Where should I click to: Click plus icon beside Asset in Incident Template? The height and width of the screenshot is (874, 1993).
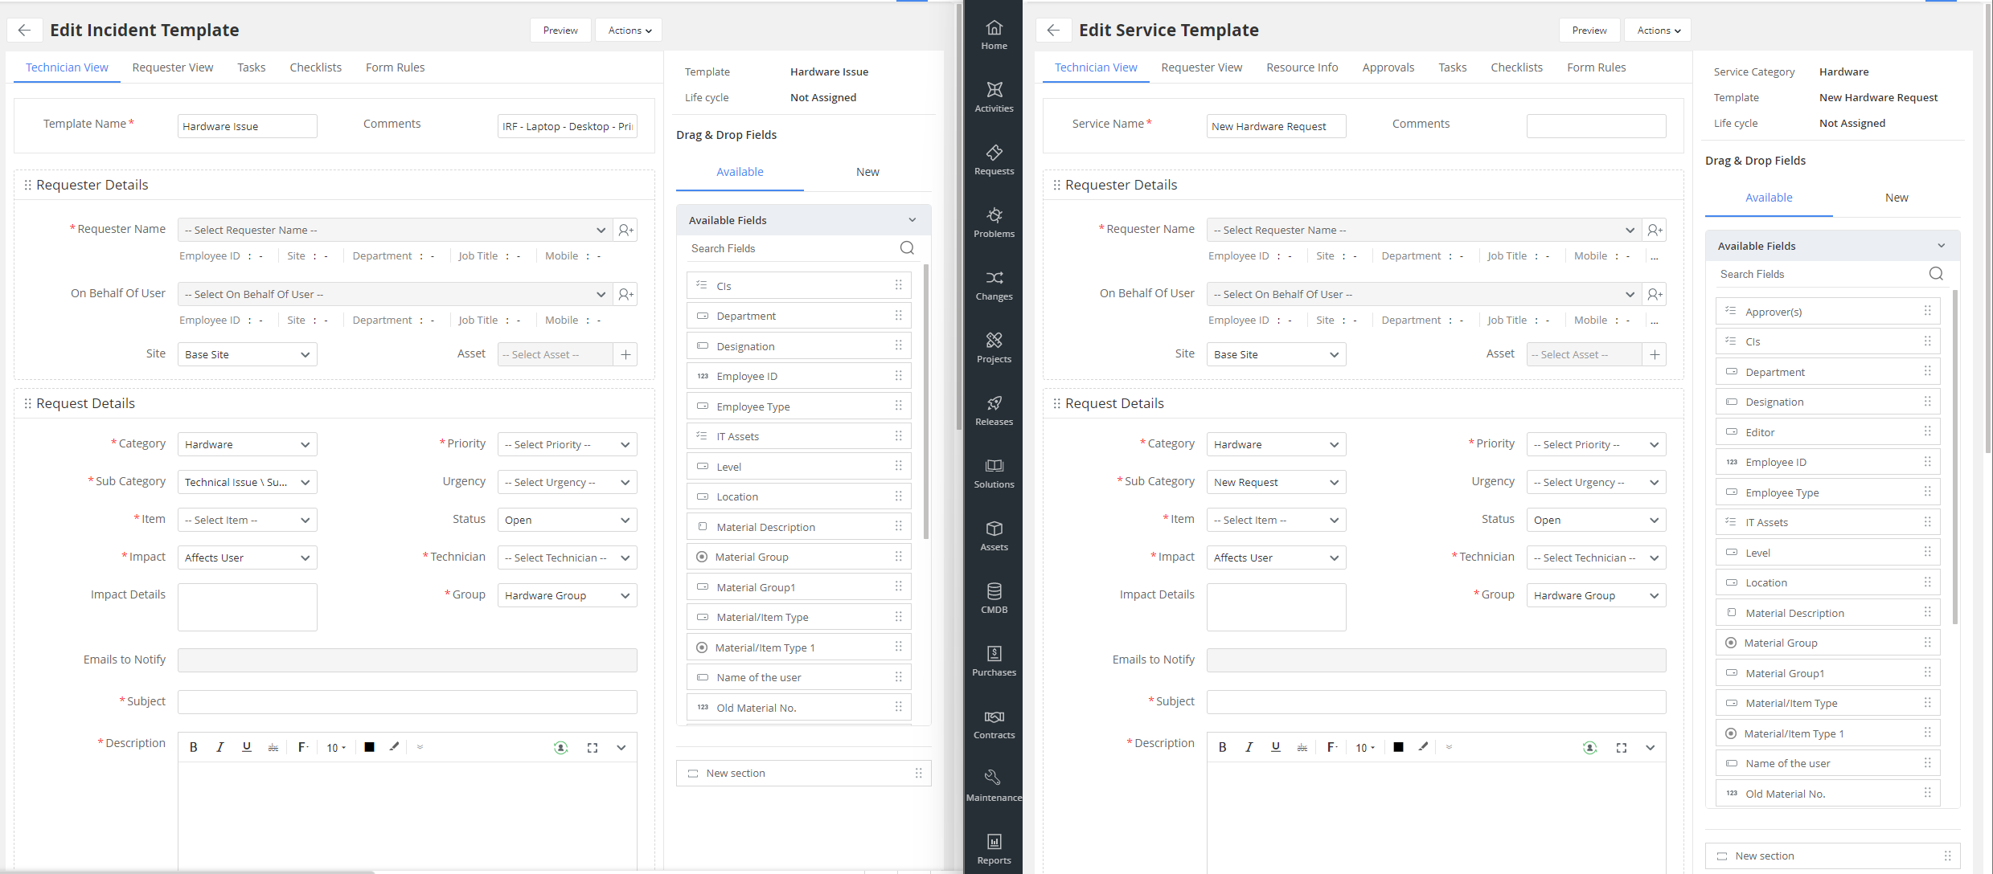[625, 354]
